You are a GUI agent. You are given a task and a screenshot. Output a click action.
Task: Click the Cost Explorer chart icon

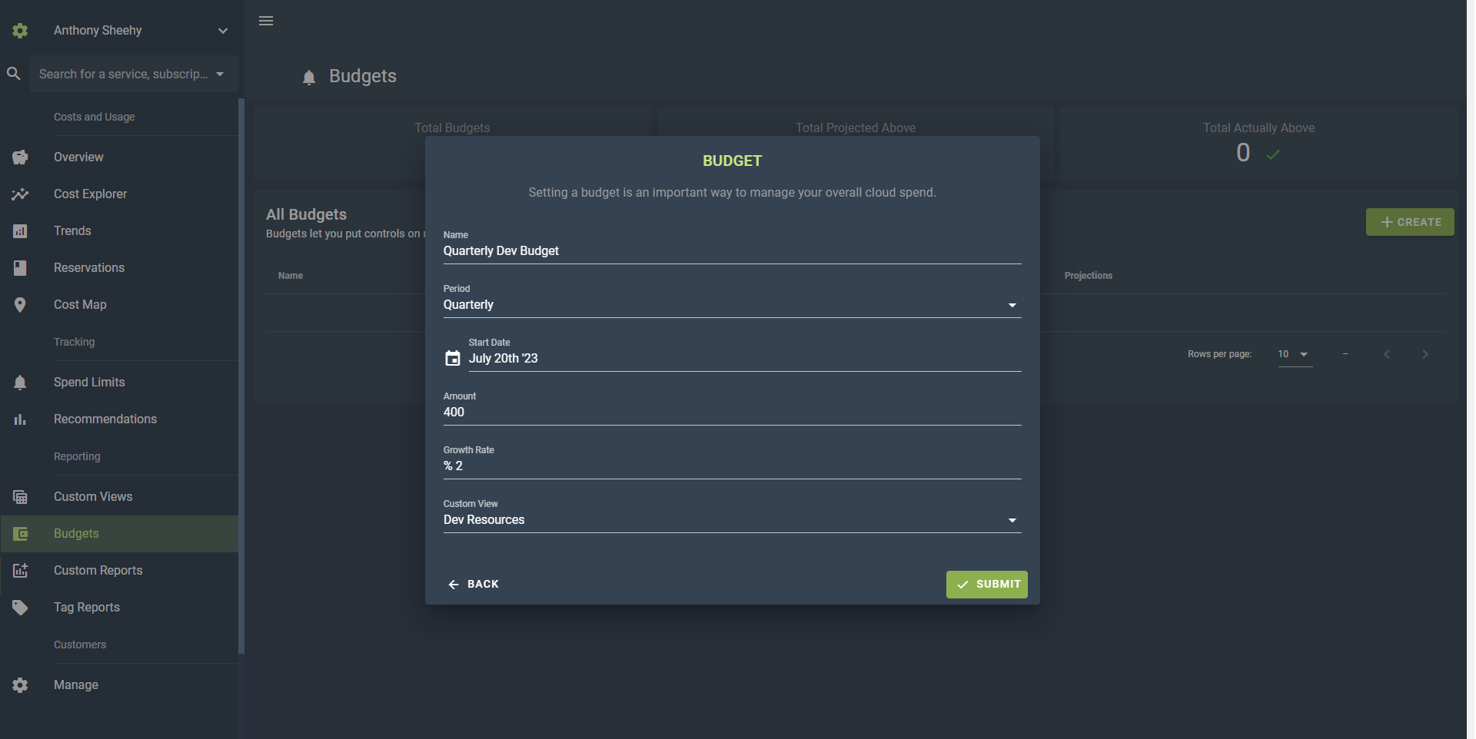tap(20, 194)
